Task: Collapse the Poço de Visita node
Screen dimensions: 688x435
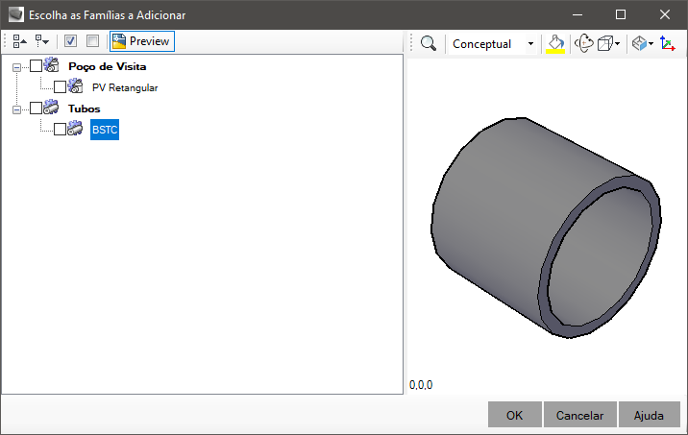Action: click(x=16, y=67)
